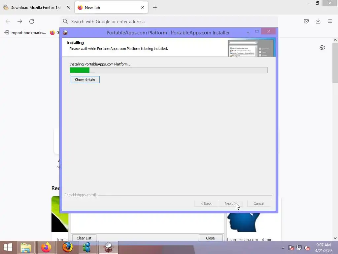Click the Firefox bookmark next to Import bookmarks

[54, 33]
